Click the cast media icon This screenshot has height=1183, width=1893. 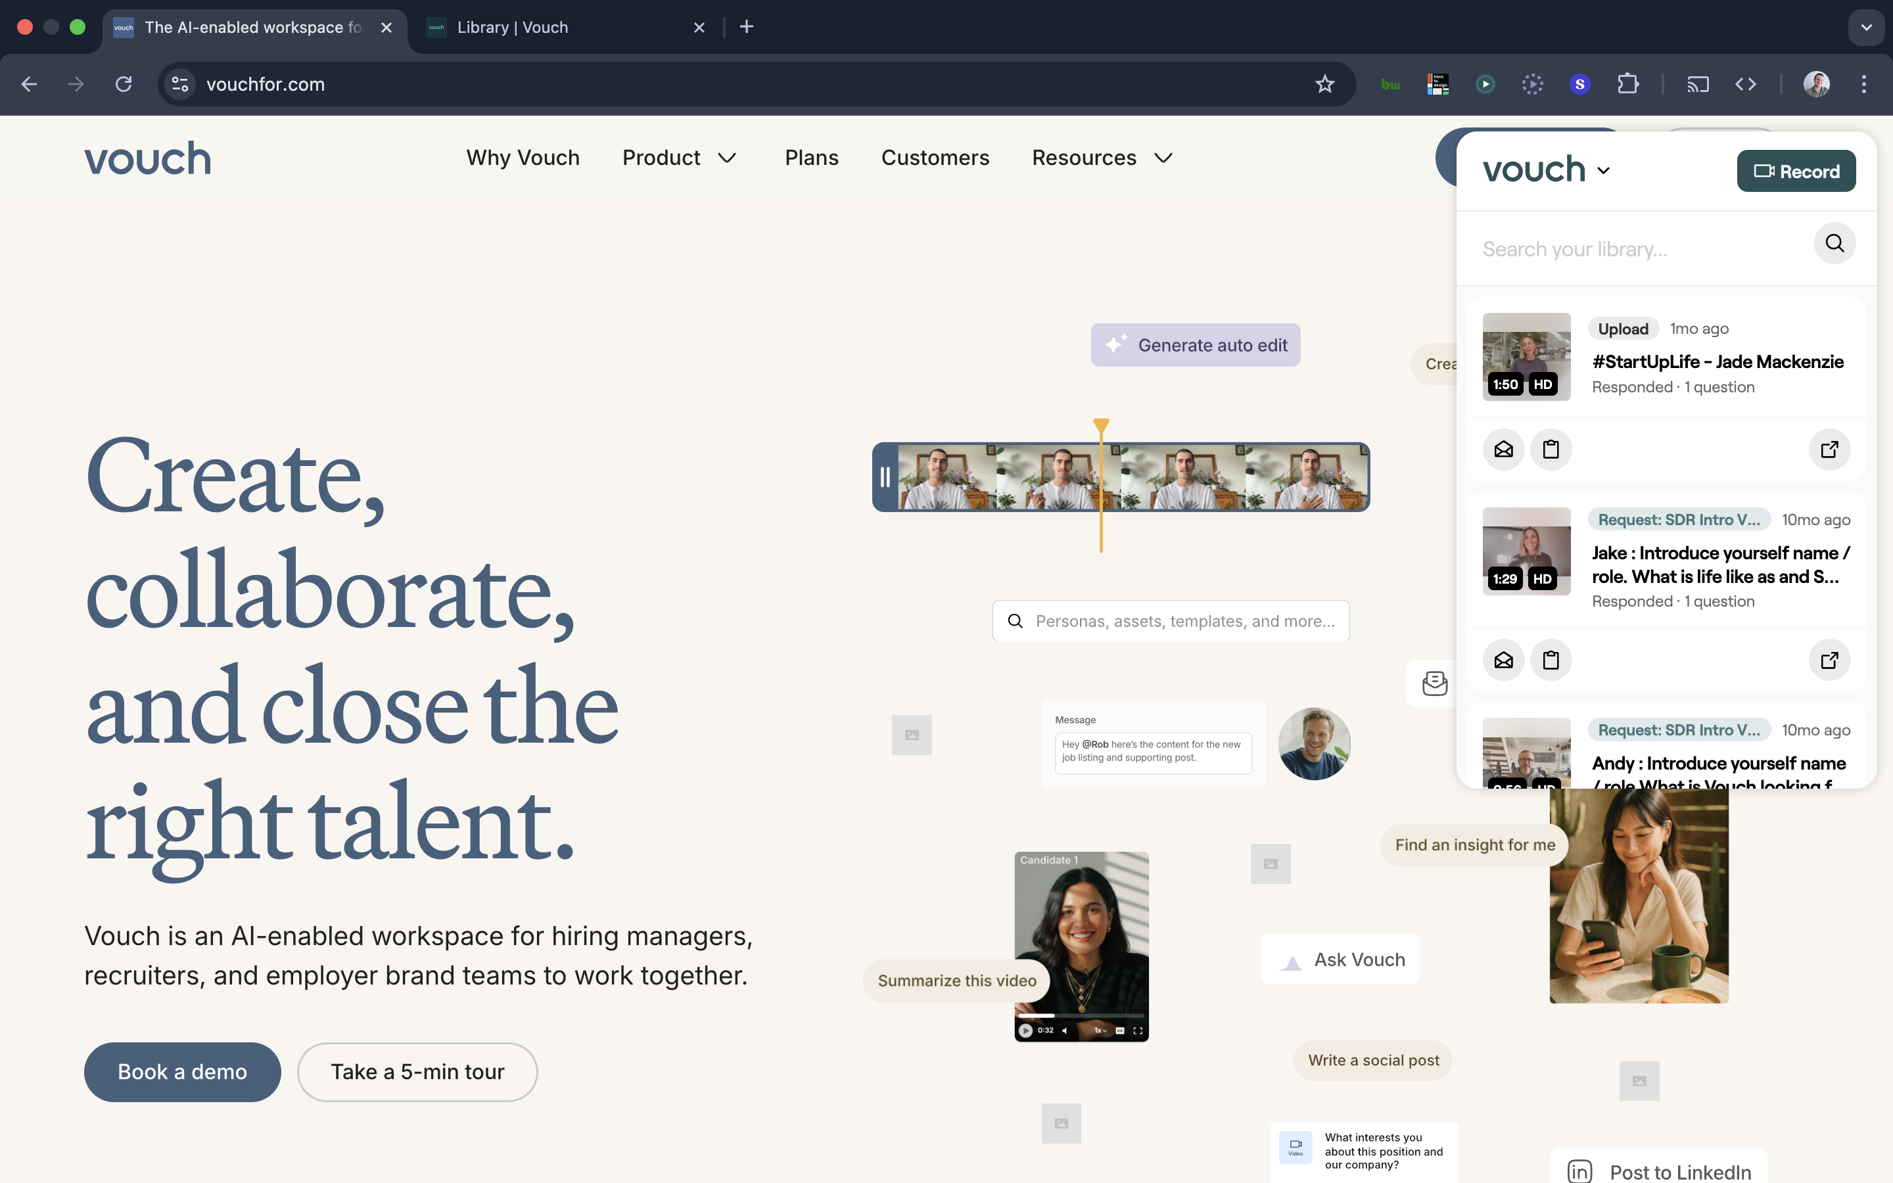click(x=1698, y=83)
